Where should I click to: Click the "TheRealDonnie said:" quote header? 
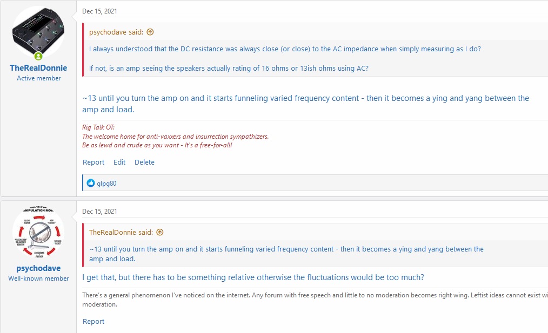pyautogui.click(x=121, y=232)
